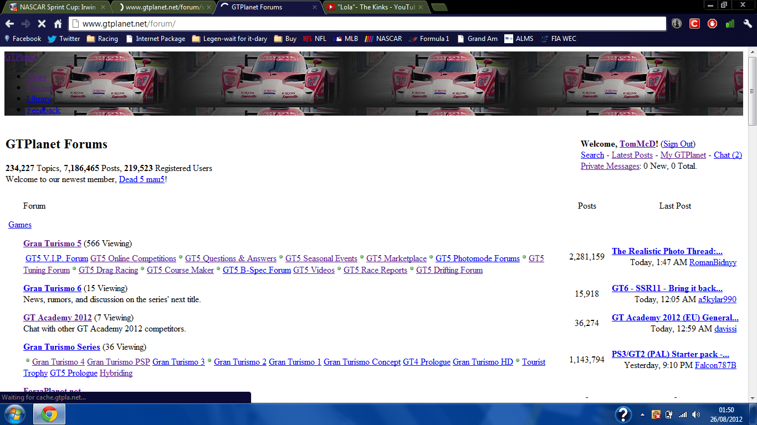
Task: Click the browser Home icon
Action: coord(58,24)
